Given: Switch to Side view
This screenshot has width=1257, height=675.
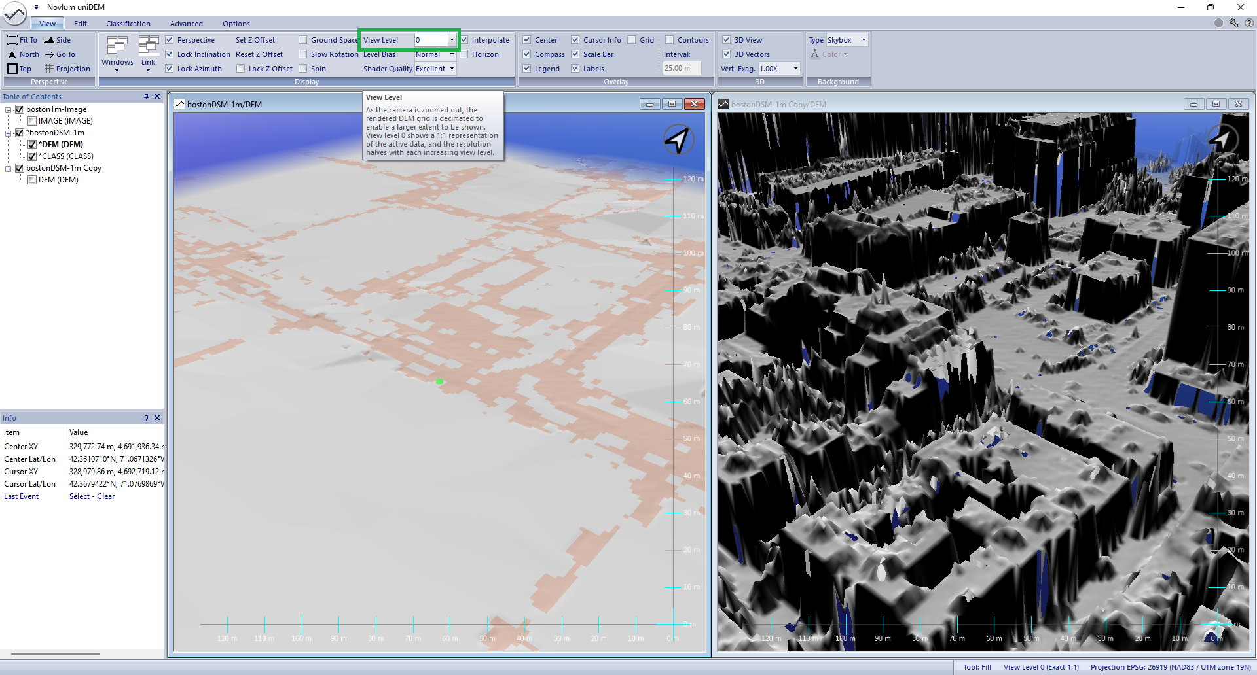Looking at the screenshot, I should (x=57, y=40).
